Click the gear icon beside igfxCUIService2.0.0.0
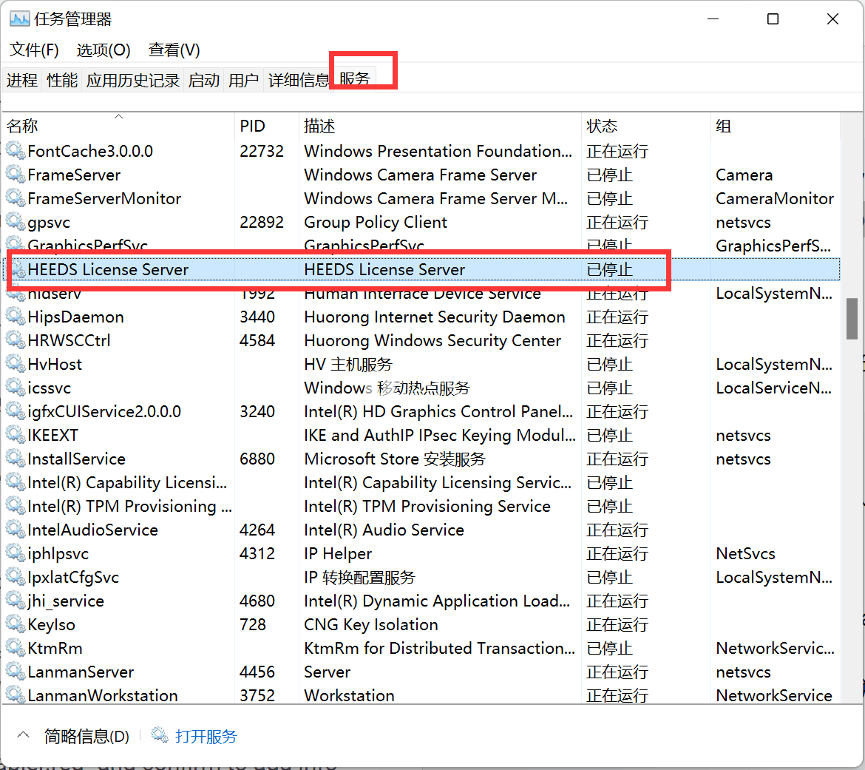 [x=16, y=411]
